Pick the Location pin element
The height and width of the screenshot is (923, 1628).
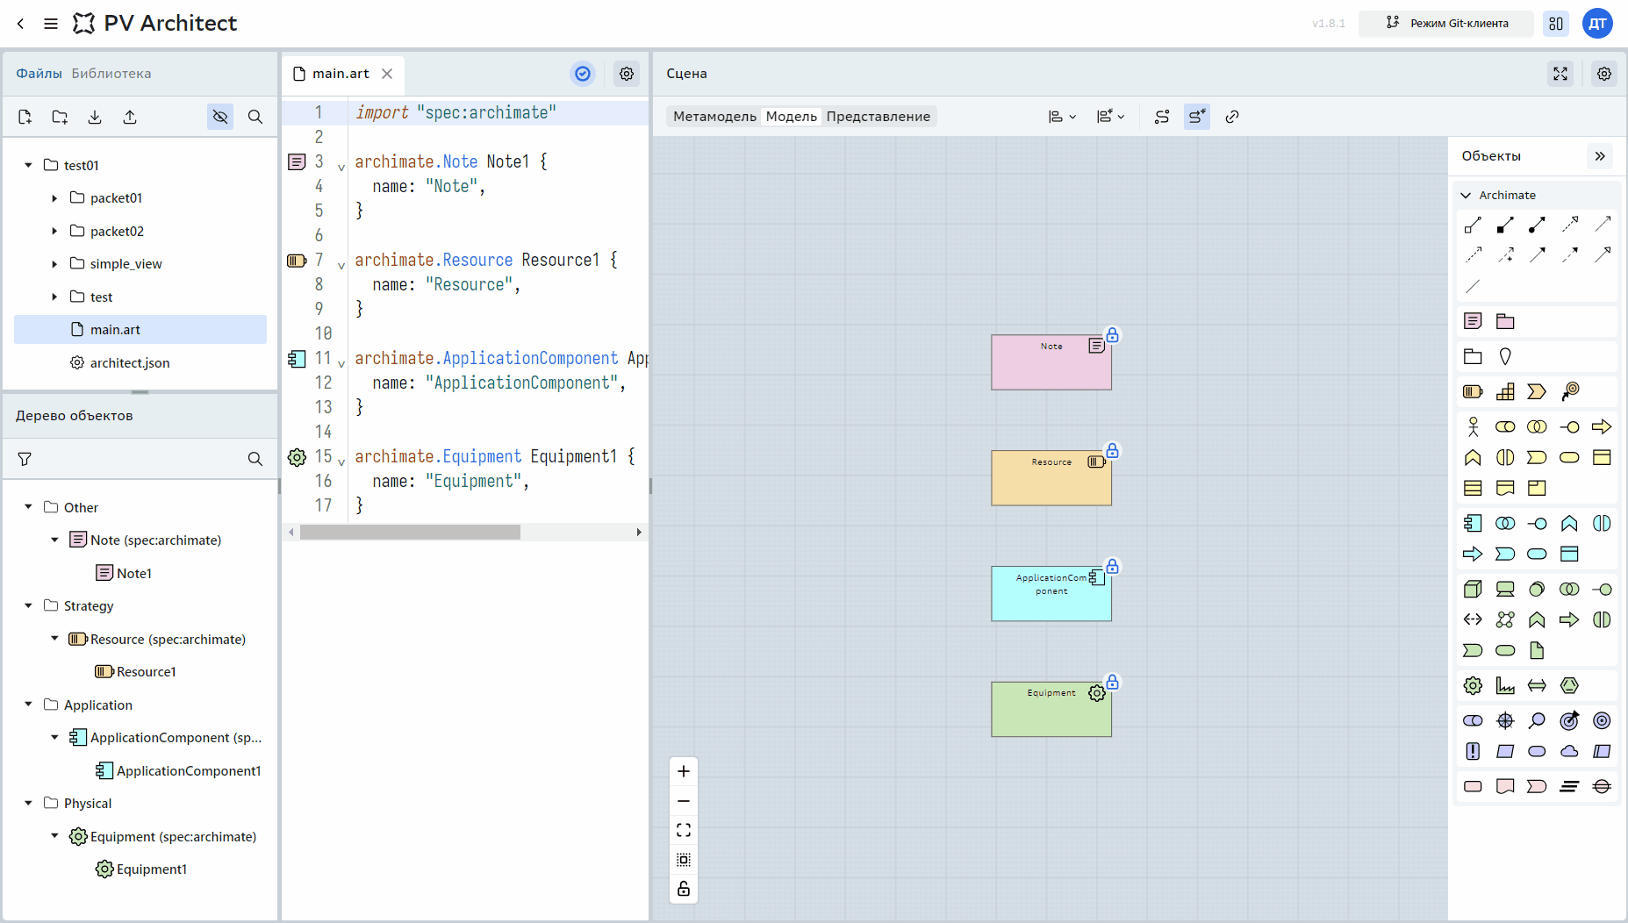point(1505,356)
